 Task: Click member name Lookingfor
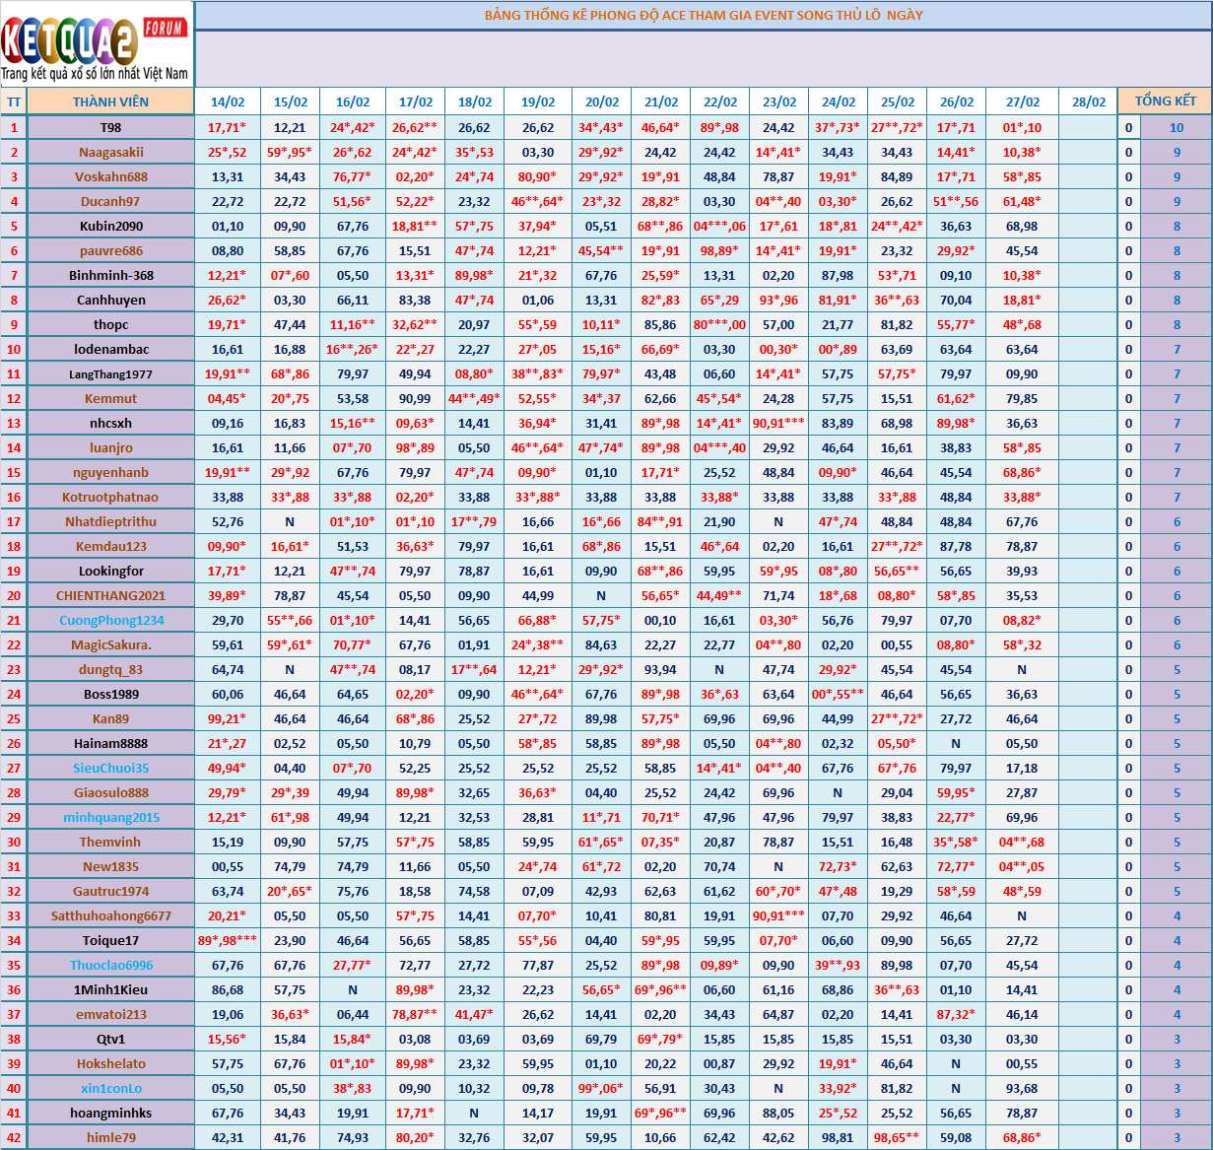point(110,571)
